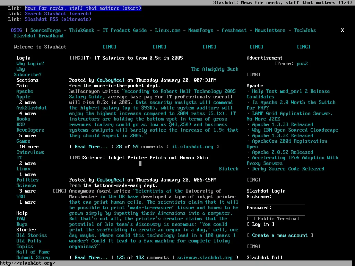Open the Why Login? link
Screen dimensions: 355x266
point(31,64)
